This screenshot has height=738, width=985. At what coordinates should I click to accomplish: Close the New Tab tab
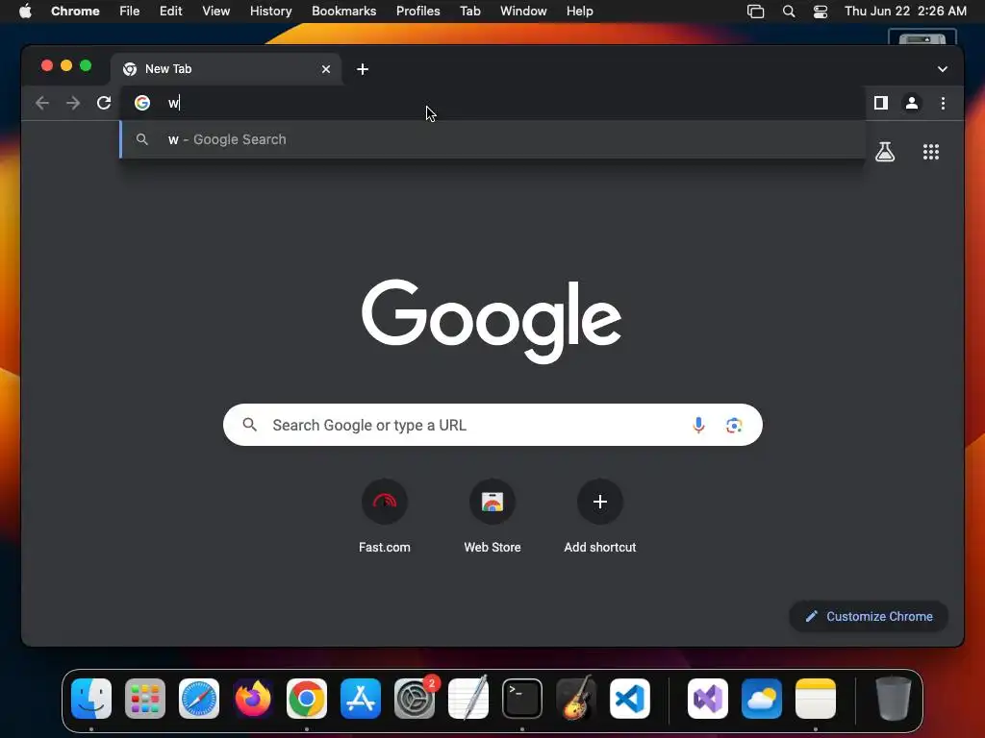326,69
